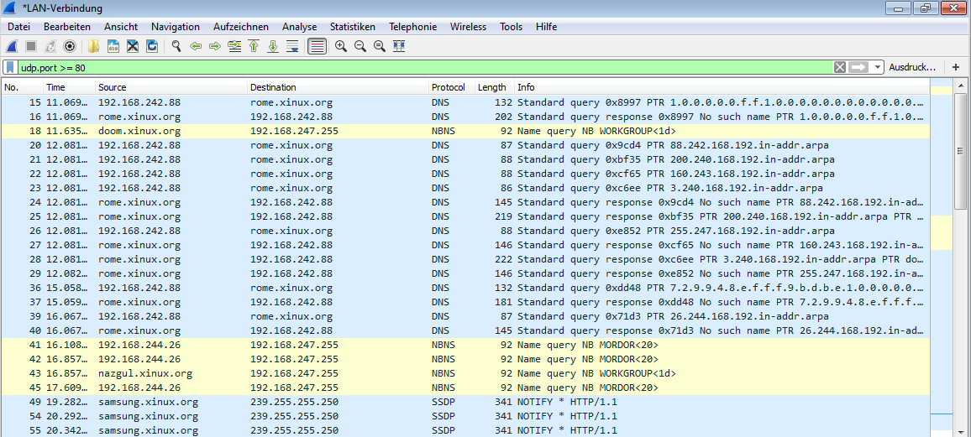Viewport: 971px width, 437px height.
Task: Reload the capture file
Action: tap(152, 46)
